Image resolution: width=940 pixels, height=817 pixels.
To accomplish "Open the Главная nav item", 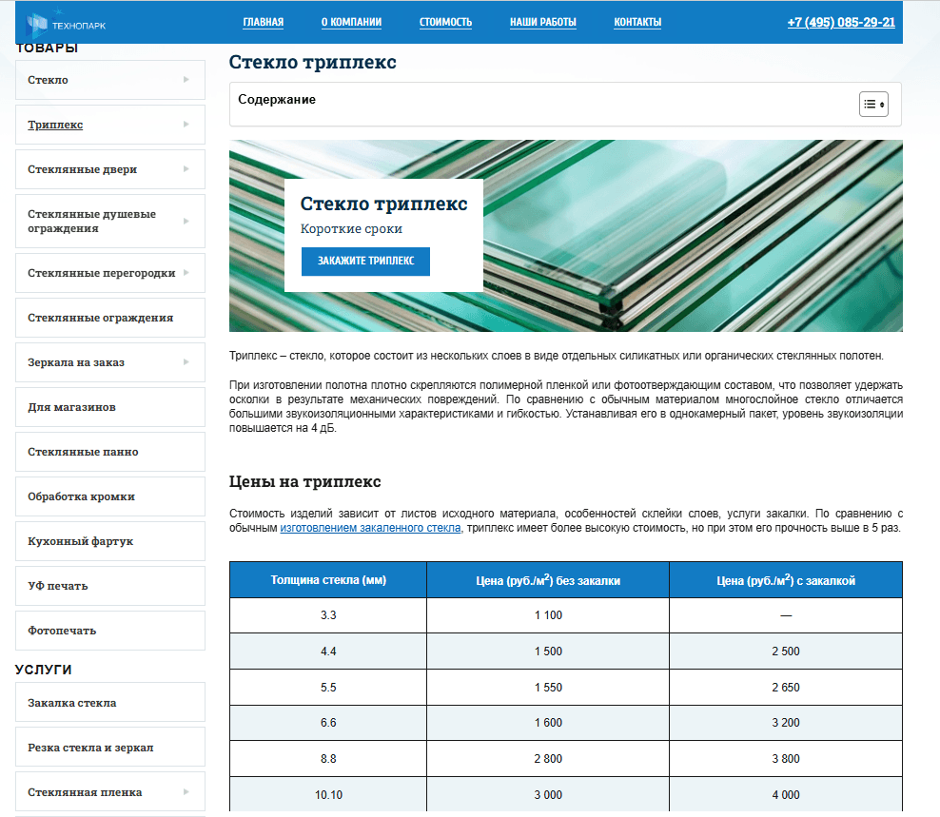I will (264, 22).
